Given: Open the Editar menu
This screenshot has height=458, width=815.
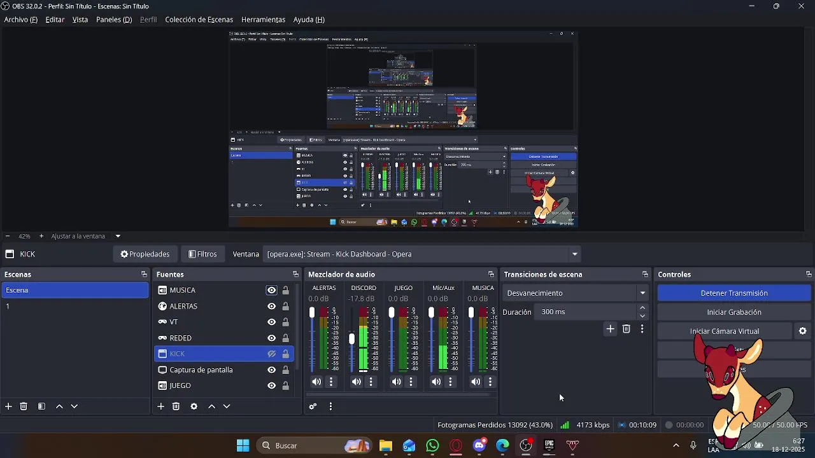Looking at the screenshot, I should pos(55,20).
